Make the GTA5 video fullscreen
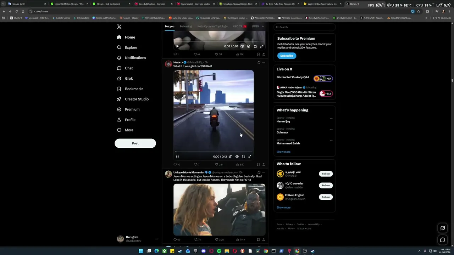This screenshot has height=255, width=454. 250,157
